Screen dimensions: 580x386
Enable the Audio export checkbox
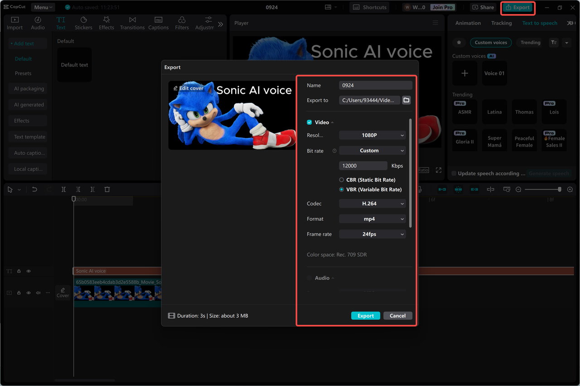[x=309, y=278]
